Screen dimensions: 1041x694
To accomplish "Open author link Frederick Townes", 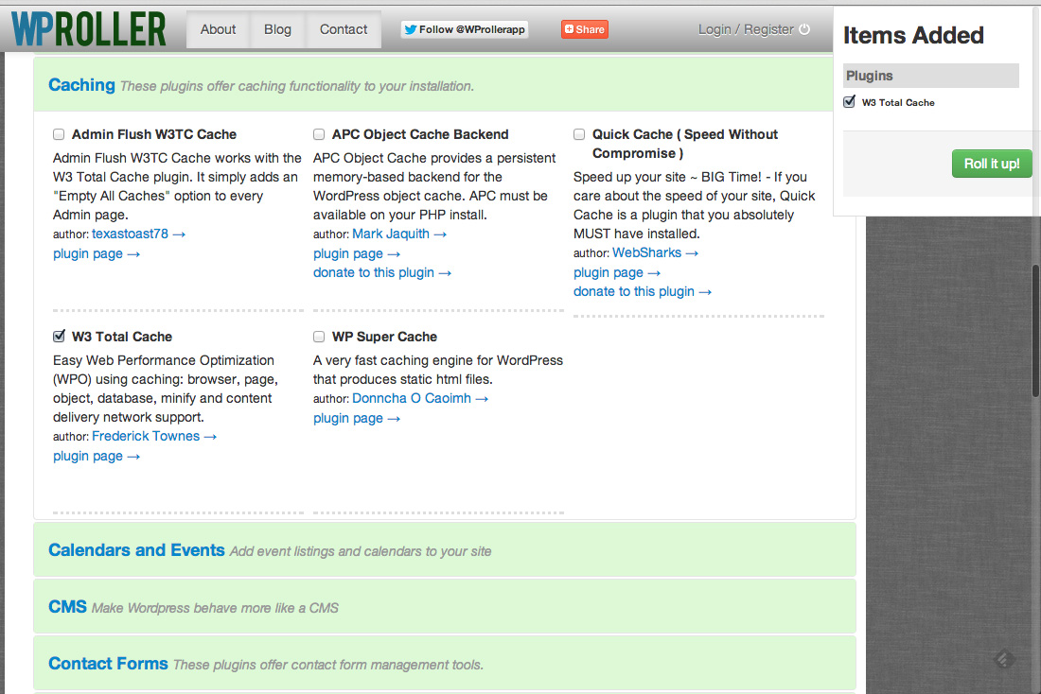I will coord(154,436).
